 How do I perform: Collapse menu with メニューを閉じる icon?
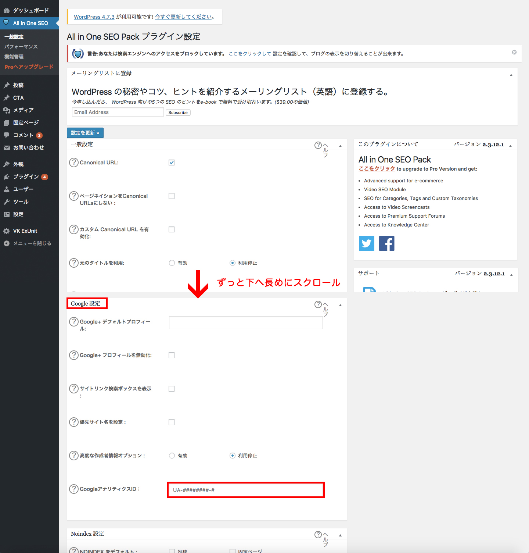[7, 243]
